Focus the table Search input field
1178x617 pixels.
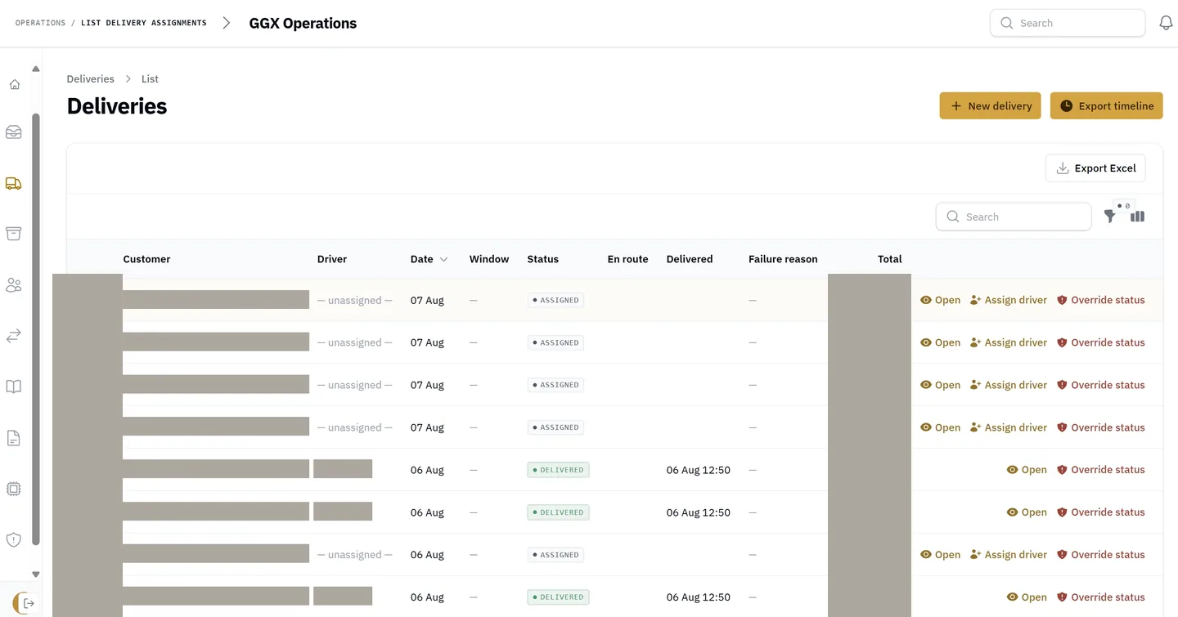tap(1014, 217)
